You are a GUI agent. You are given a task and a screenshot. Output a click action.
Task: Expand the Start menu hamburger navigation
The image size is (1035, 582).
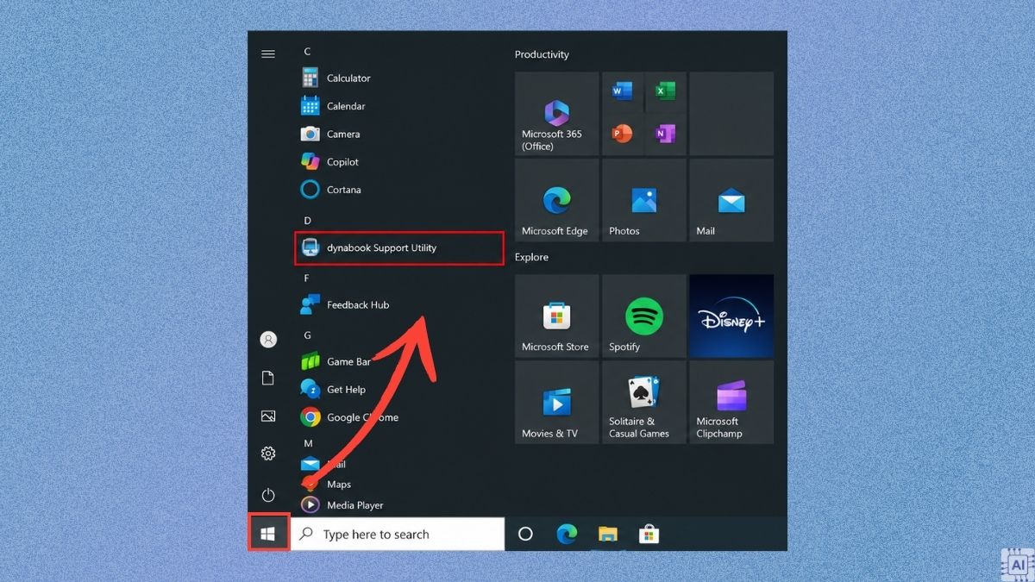[x=268, y=54]
